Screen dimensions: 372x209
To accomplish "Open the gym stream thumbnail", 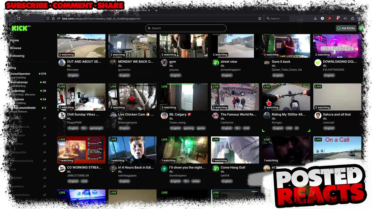I will tap(184, 46).
